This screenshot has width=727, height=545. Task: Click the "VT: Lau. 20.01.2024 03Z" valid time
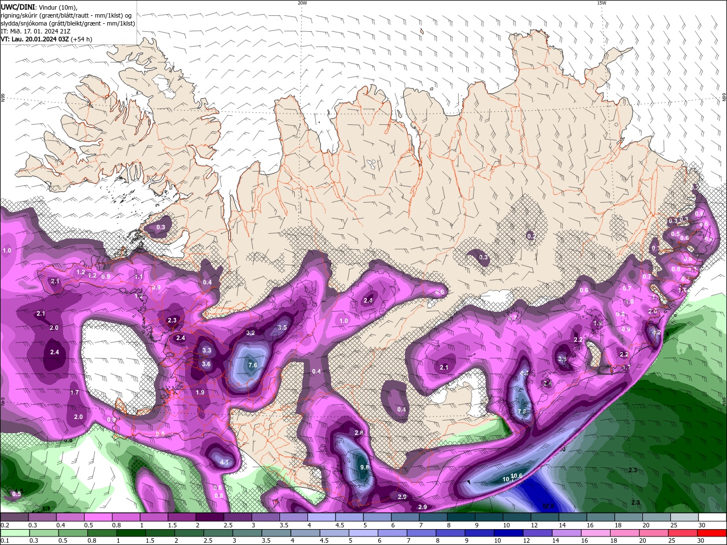coord(35,39)
